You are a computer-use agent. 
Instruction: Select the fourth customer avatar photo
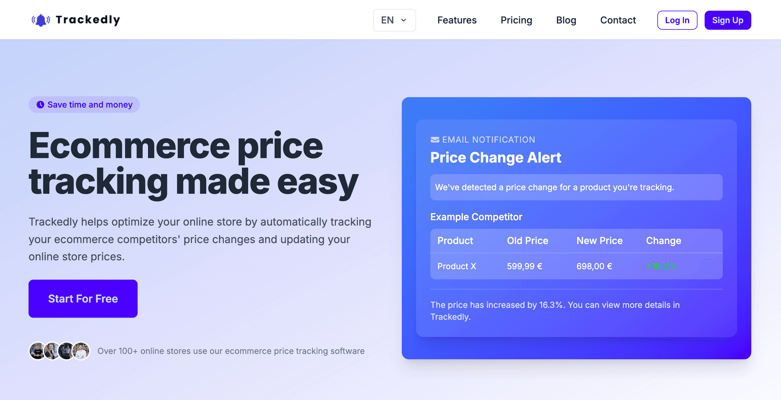[81, 351]
